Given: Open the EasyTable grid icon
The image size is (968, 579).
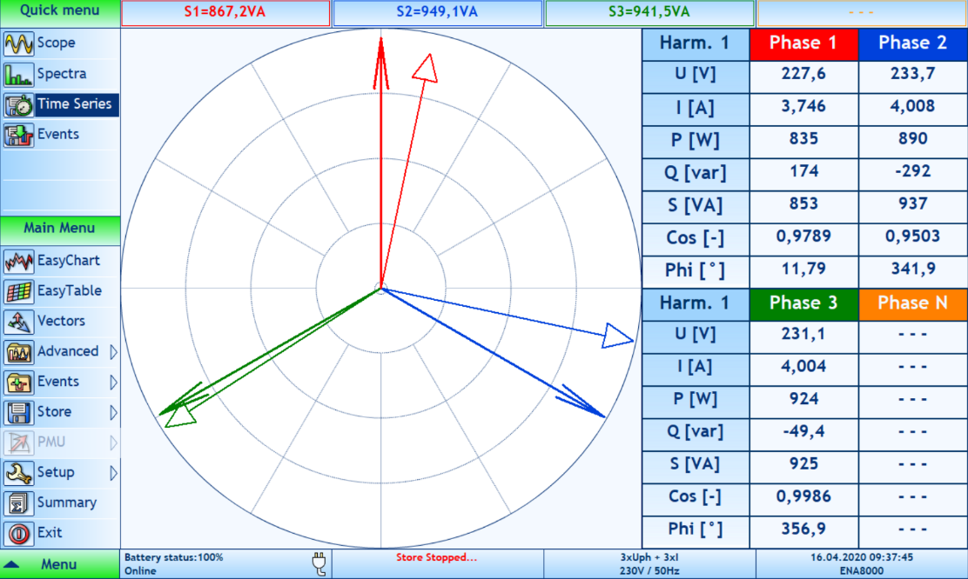Looking at the screenshot, I should [x=18, y=291].
